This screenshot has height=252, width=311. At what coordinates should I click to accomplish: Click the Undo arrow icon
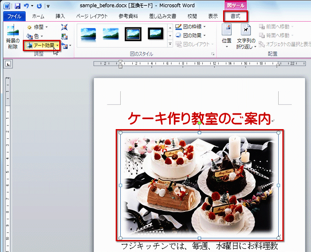click(x=26, y=6)
